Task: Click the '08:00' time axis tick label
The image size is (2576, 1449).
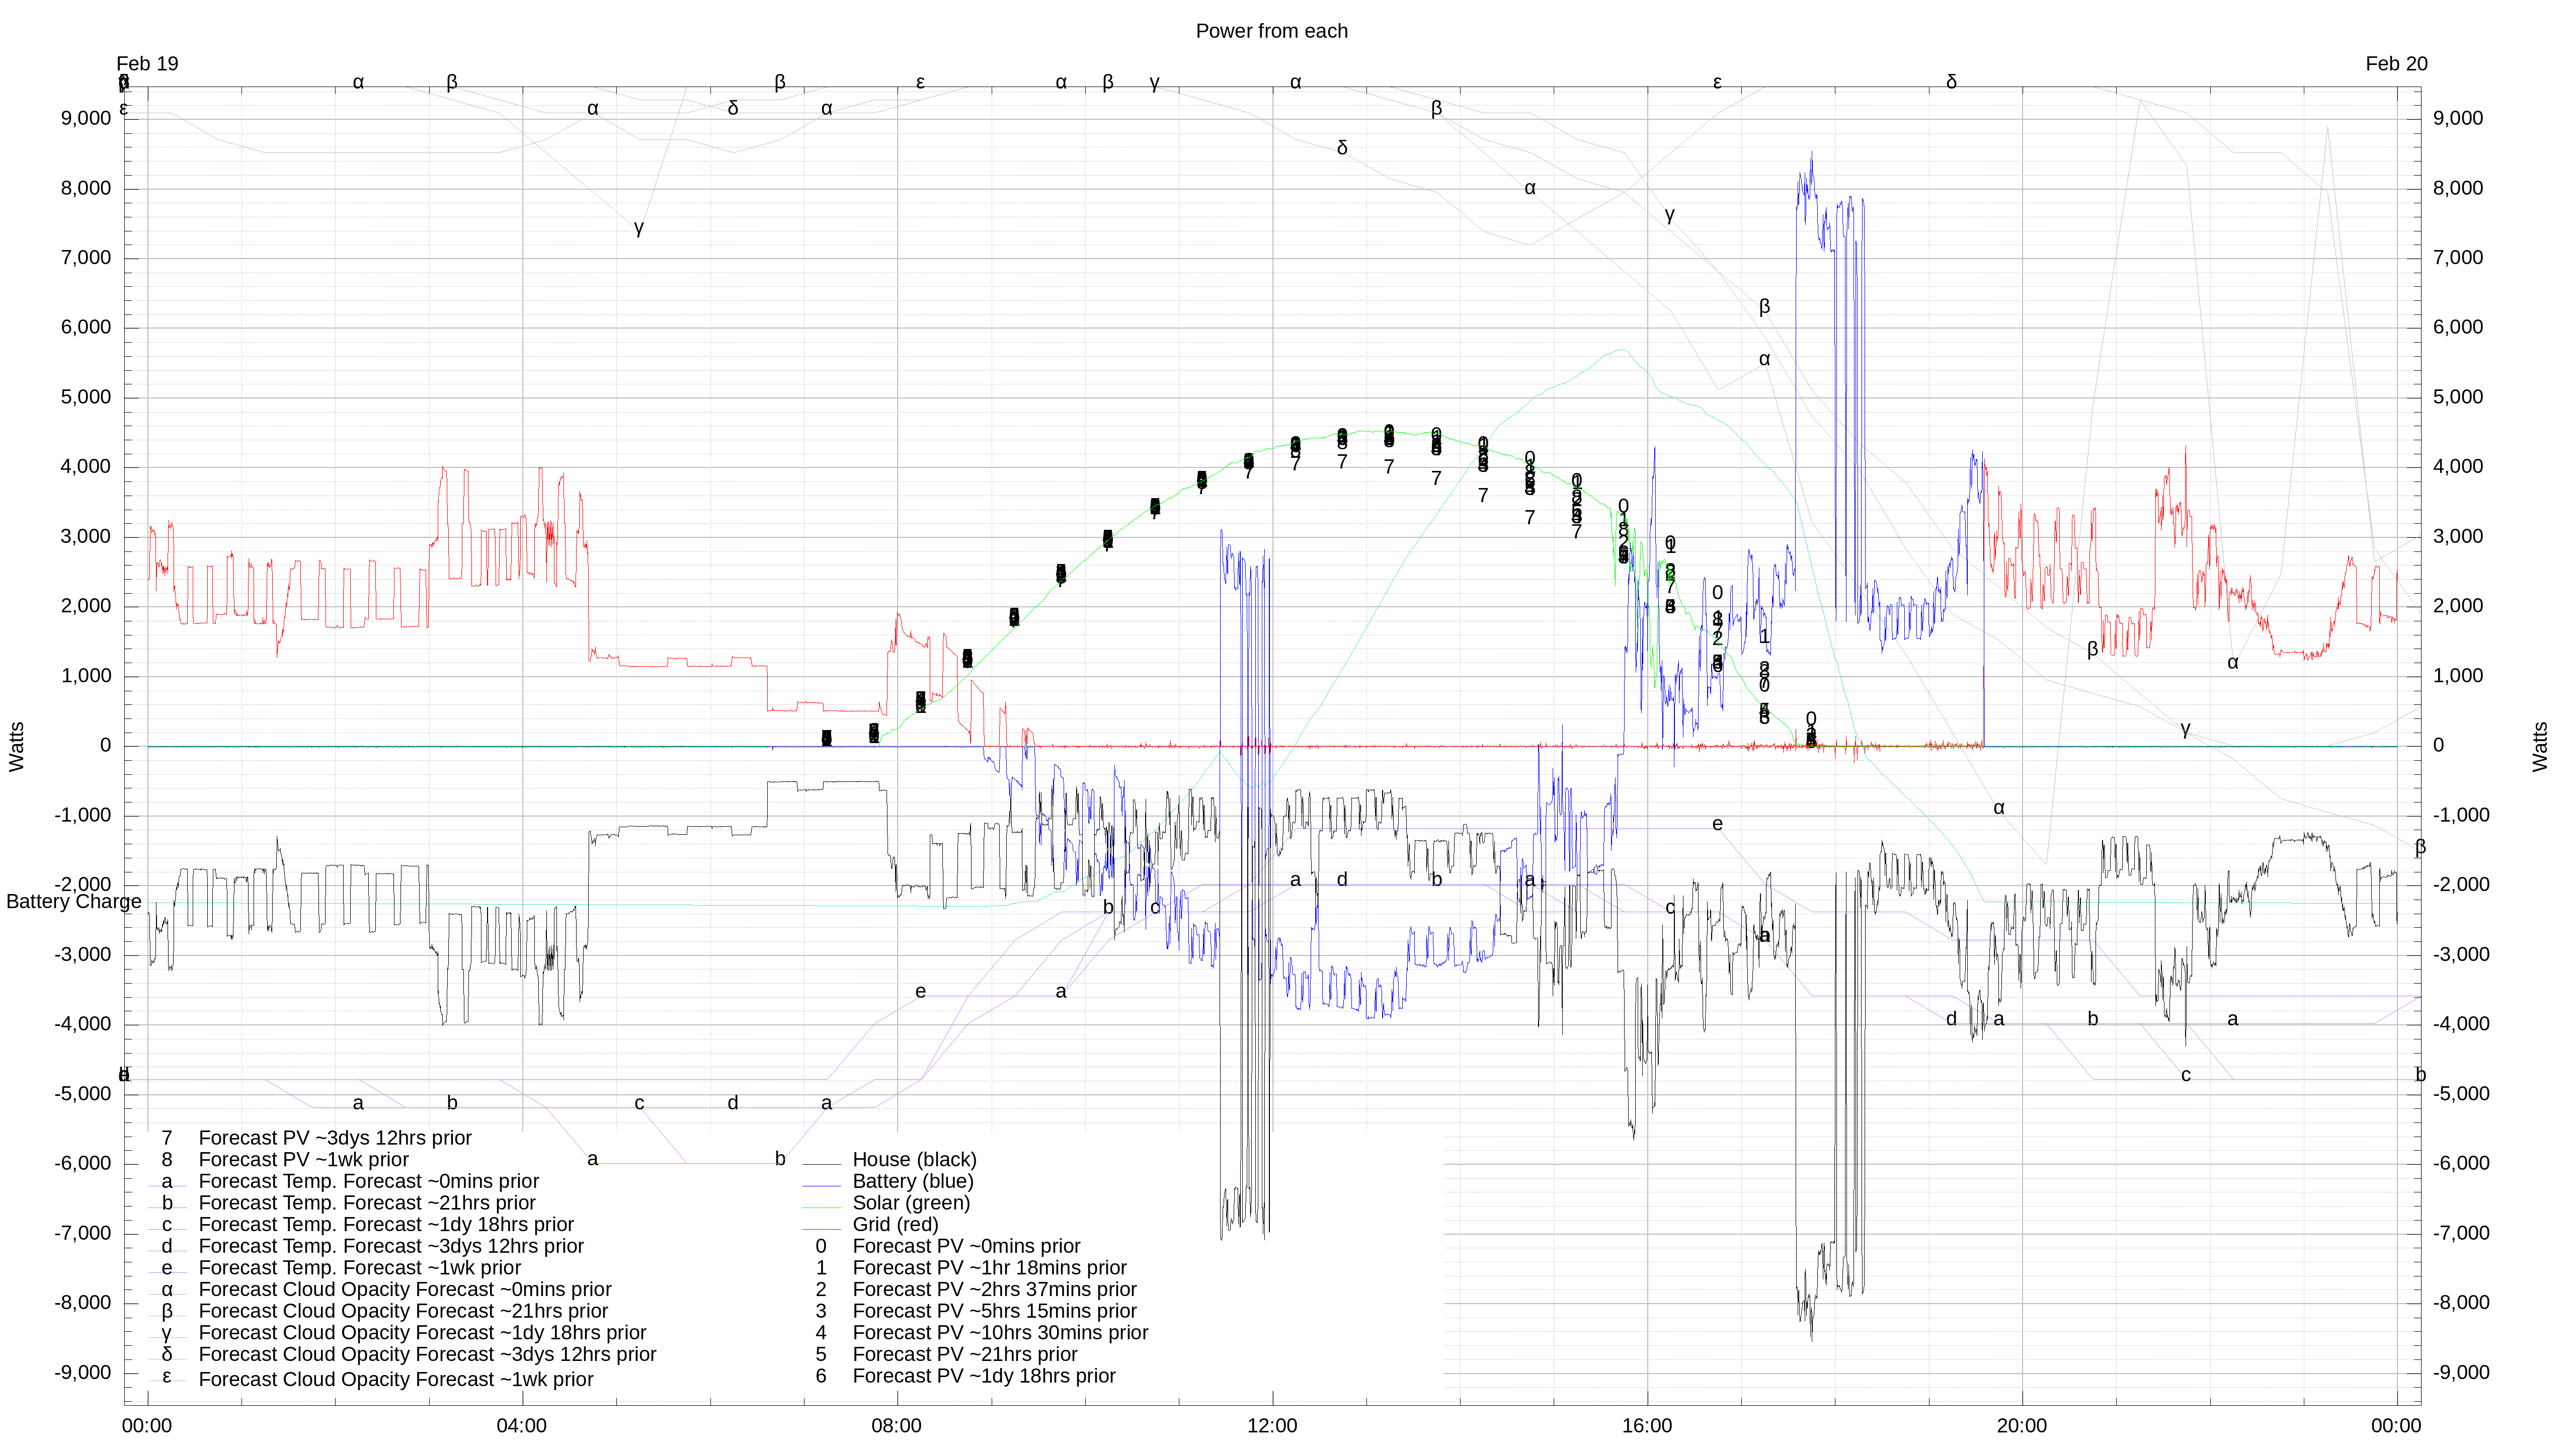Action: click(x=896, y=1426)
